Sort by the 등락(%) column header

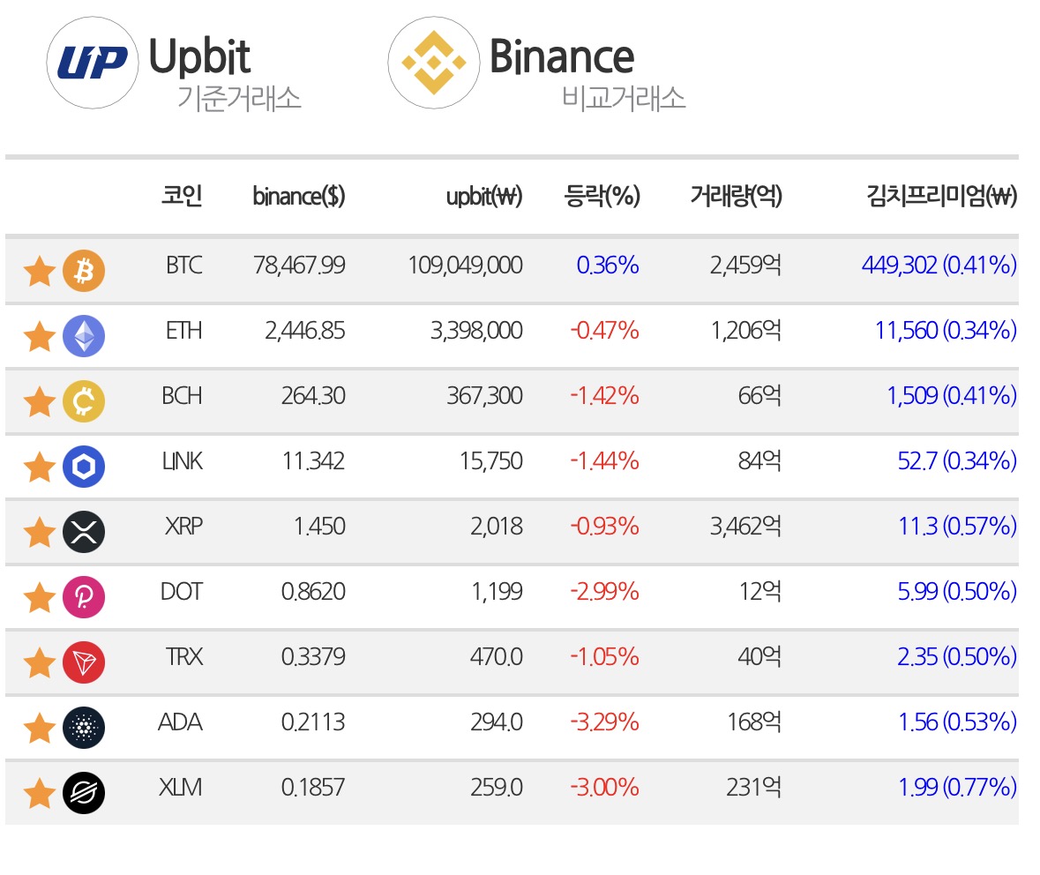click(602, 196)
